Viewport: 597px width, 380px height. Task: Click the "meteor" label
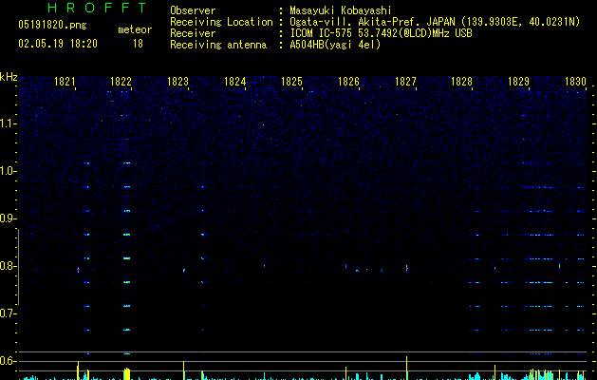(135, 29)
